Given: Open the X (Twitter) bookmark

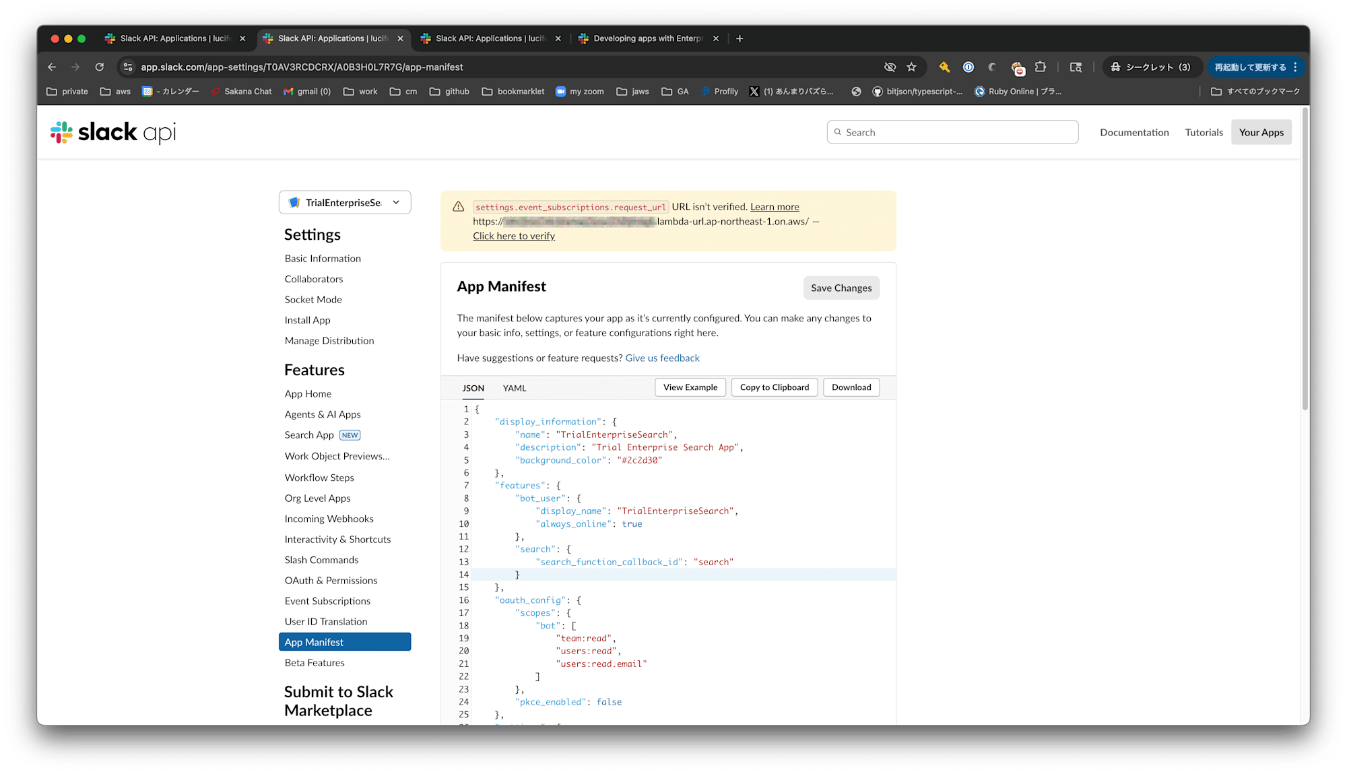Looking at the screenshot, I should (x=791, y=92).
